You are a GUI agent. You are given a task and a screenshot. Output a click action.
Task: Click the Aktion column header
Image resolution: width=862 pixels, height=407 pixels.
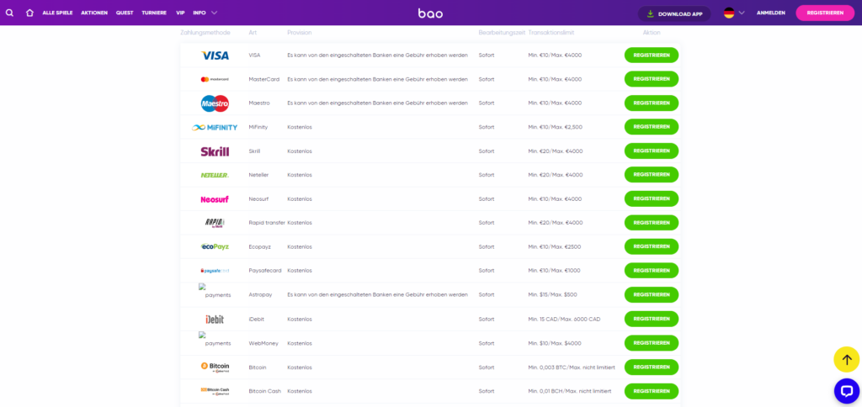[x=652, y=33]
